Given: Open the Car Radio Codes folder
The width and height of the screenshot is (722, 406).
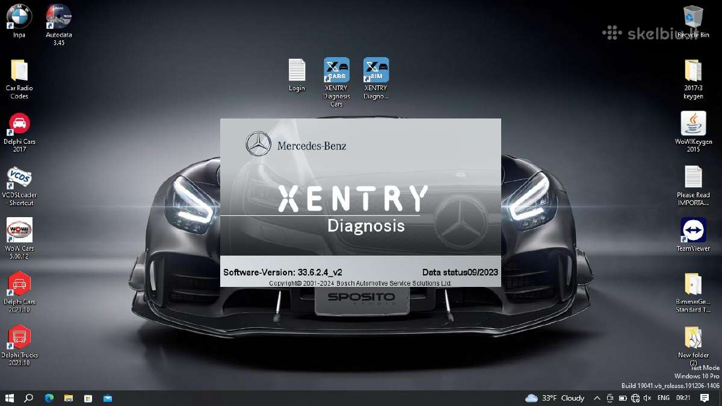Looking at the screenshot, I should (x=19, y=79).
